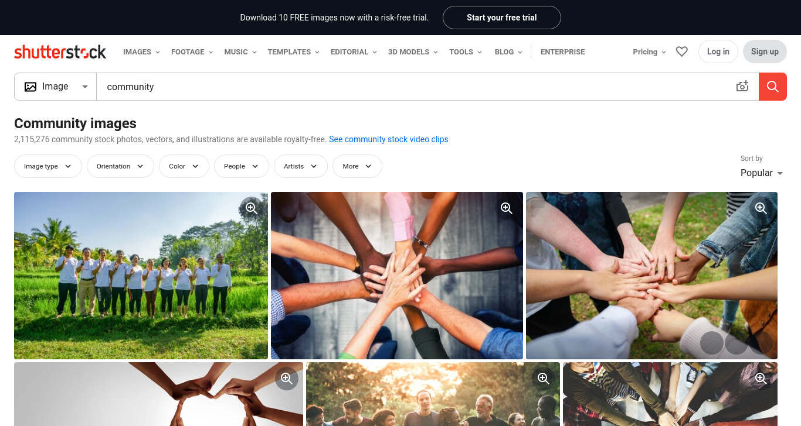Viewport: 801px width, 426px height.
Task: Open the TEMPLATES menu
Action: 293,51
